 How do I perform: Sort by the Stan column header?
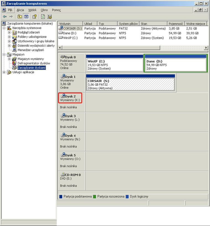pyautogui.click(x=154, y=24)
